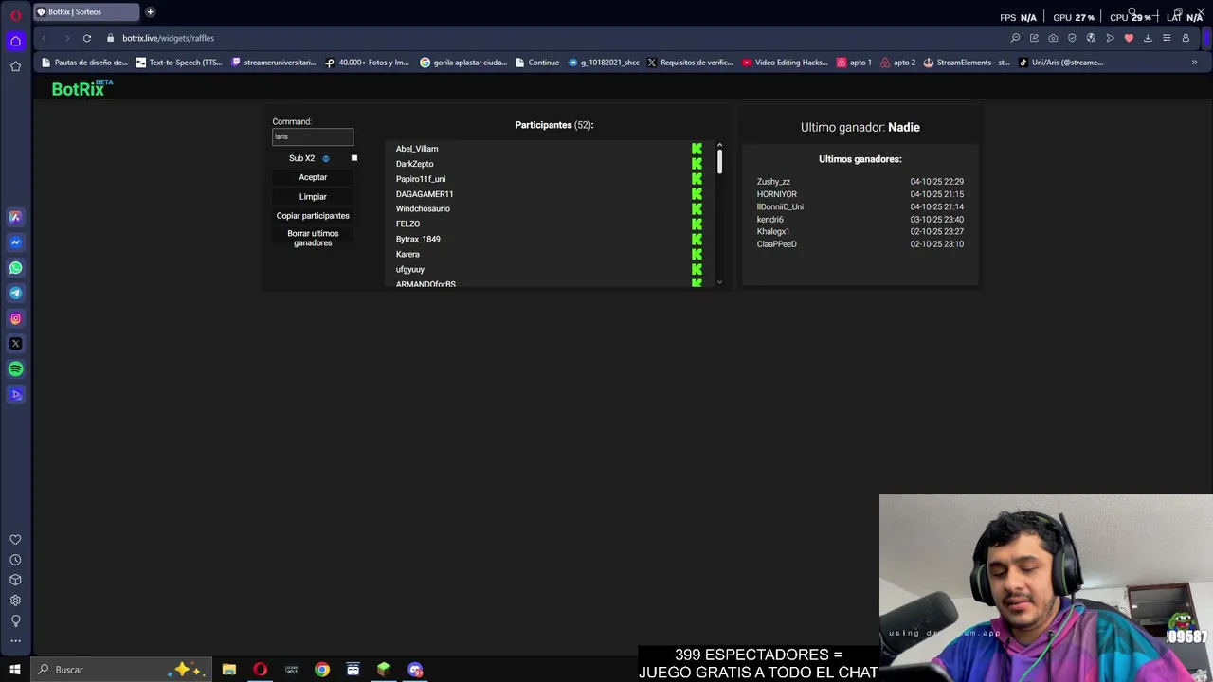Click the address bar URL

click(168, 38)
